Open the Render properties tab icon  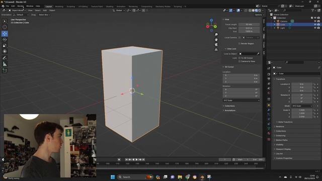(x=269, y=74)
